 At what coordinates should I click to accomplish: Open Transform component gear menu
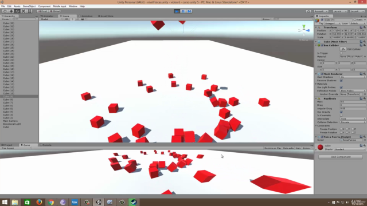[365, 27]
